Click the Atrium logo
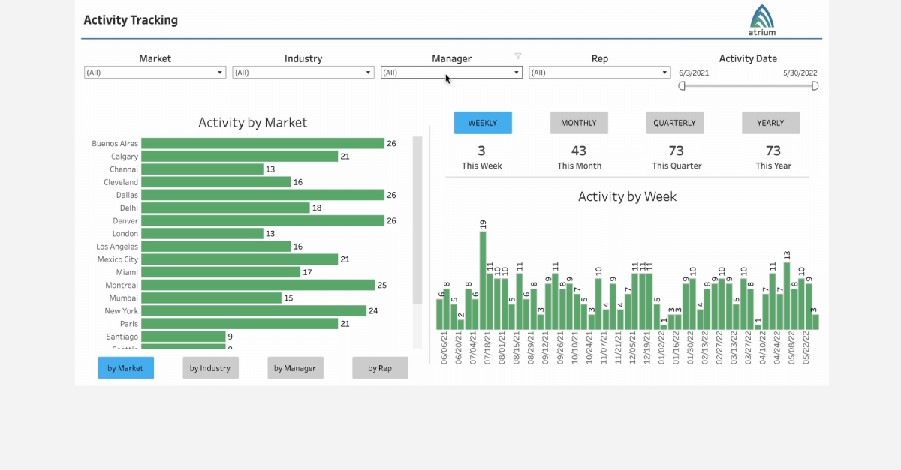 pyautogui.click(x=761, y=20)
